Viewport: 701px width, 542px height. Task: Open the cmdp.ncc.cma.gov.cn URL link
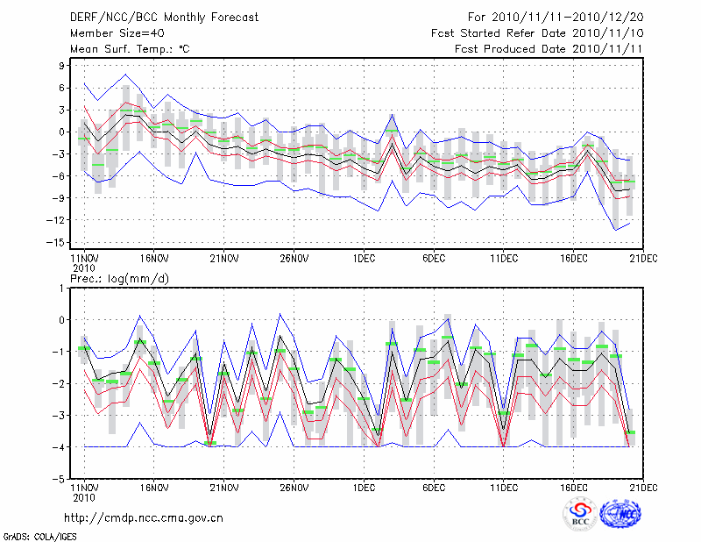pyautogui.click(x=144, y=517)
